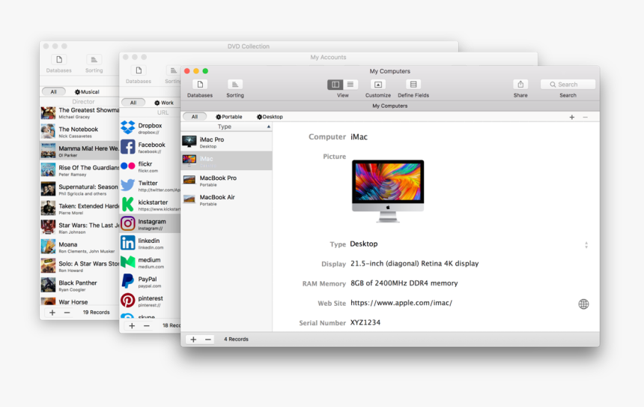The image size is (644, 407).
Task: Select the linkedin account row
Action: 150,243
